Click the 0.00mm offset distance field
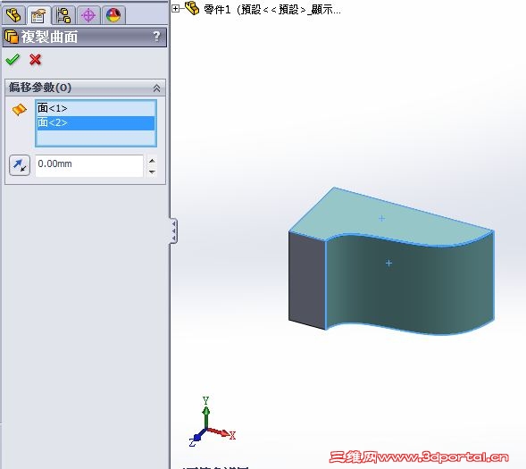 (x=89, y=165)
